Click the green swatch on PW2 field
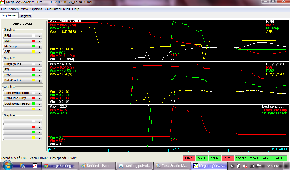Image resolution: width=290 pixels, height=170 pixels. 33,75
